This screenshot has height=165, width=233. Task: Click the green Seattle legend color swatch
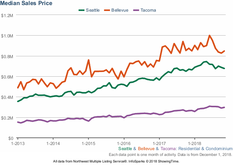82,10
